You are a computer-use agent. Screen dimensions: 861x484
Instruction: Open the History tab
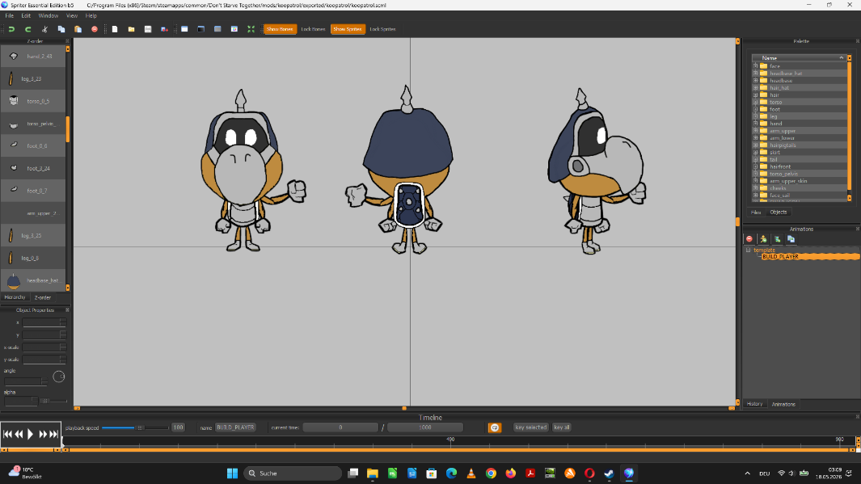(x=754, y=404)
